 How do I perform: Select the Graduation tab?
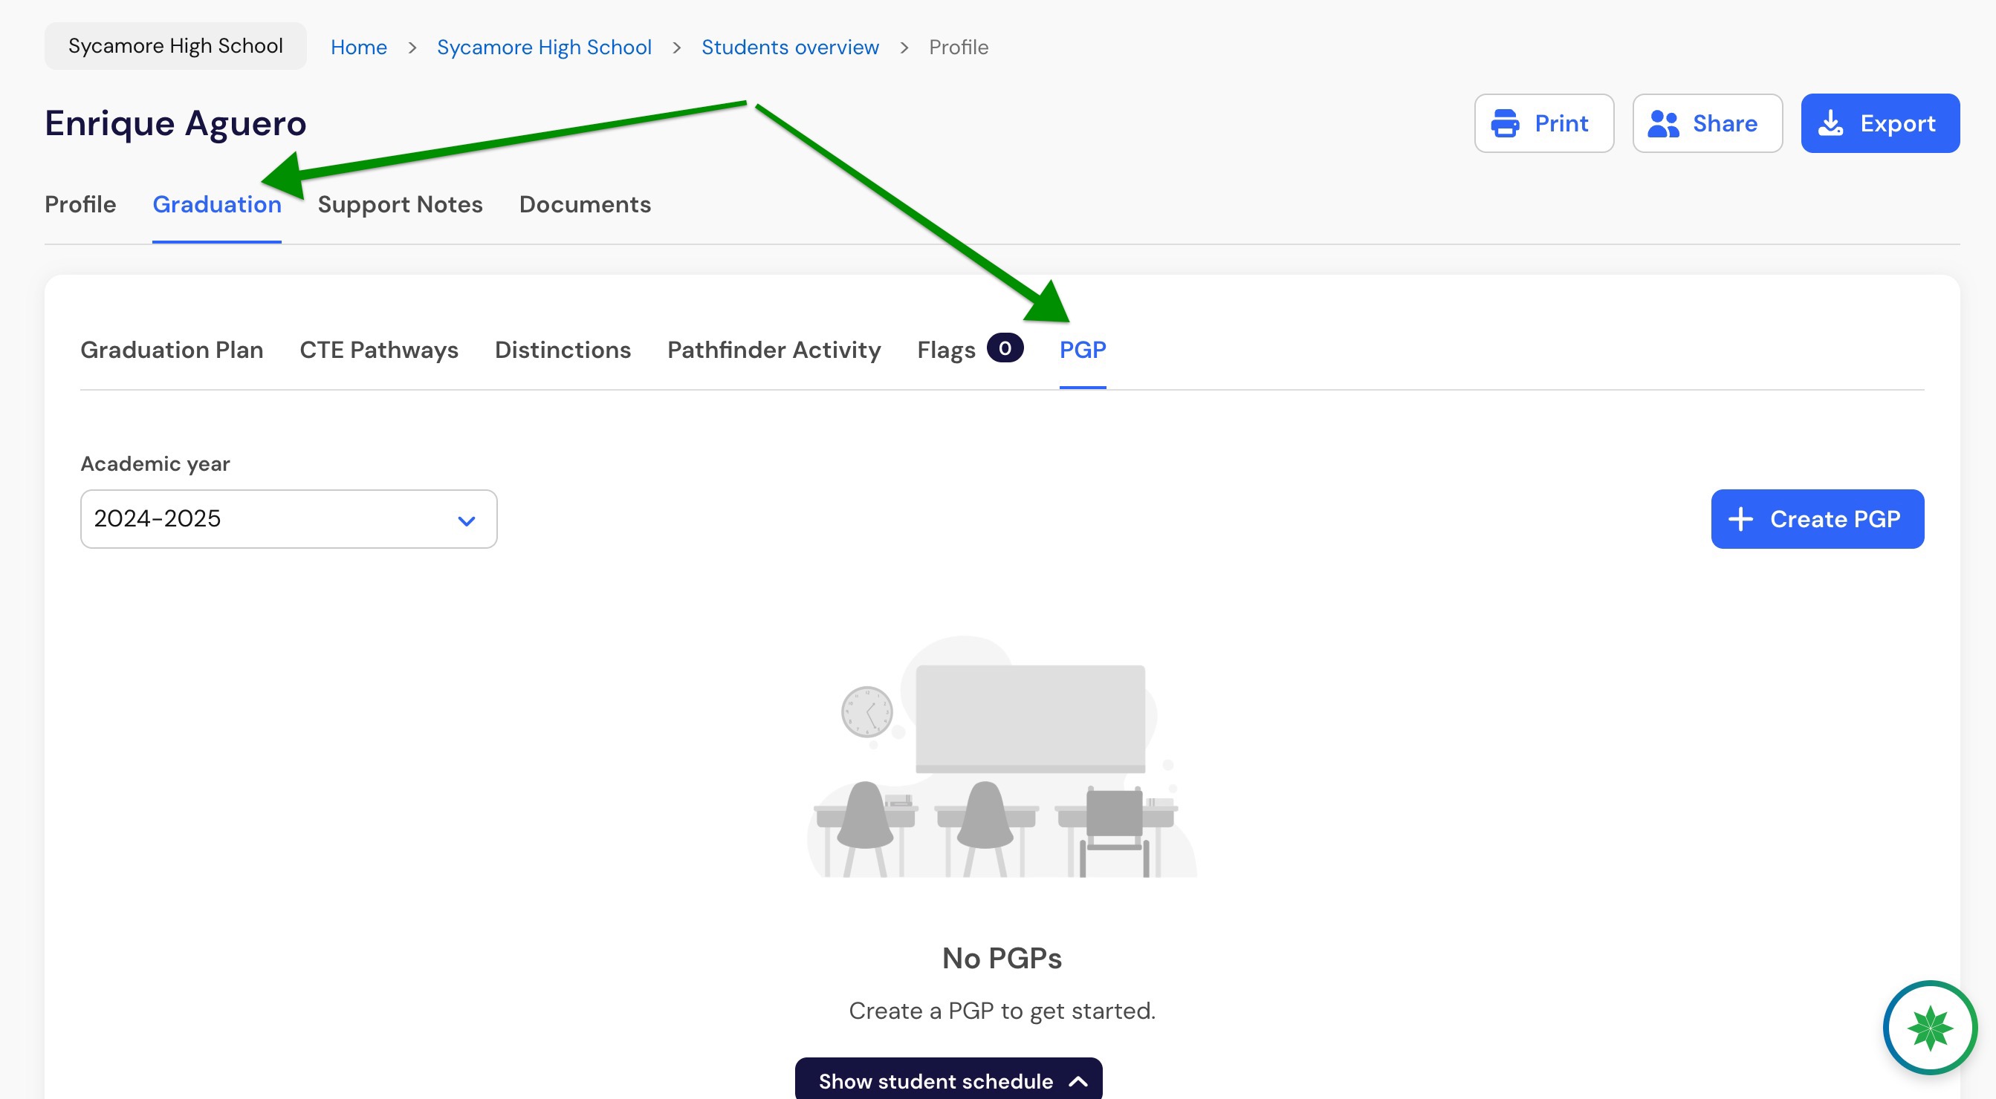coord(217,204)
